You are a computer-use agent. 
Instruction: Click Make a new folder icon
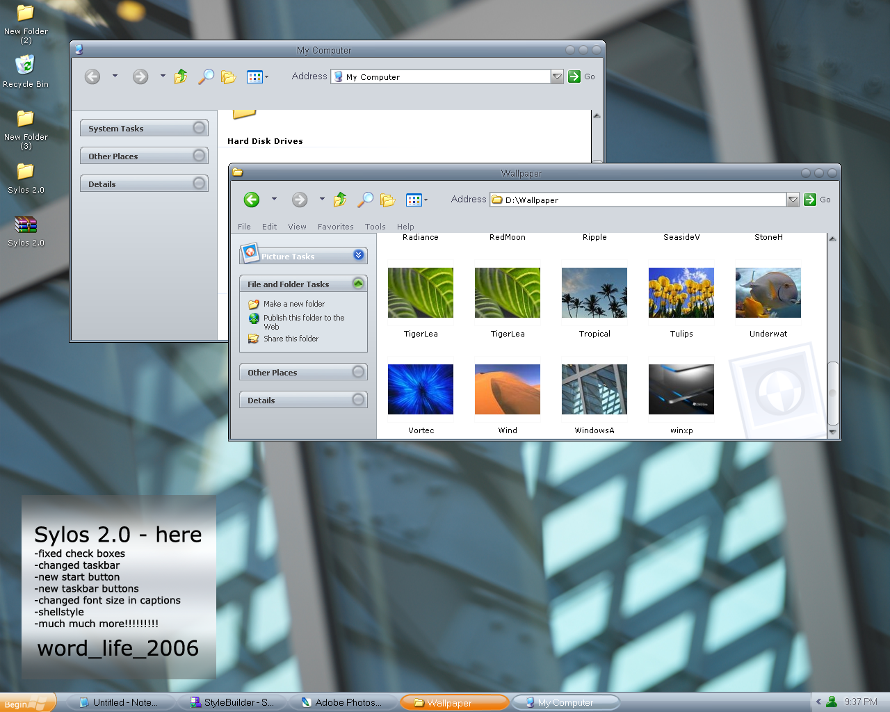(x=254, y=304)
